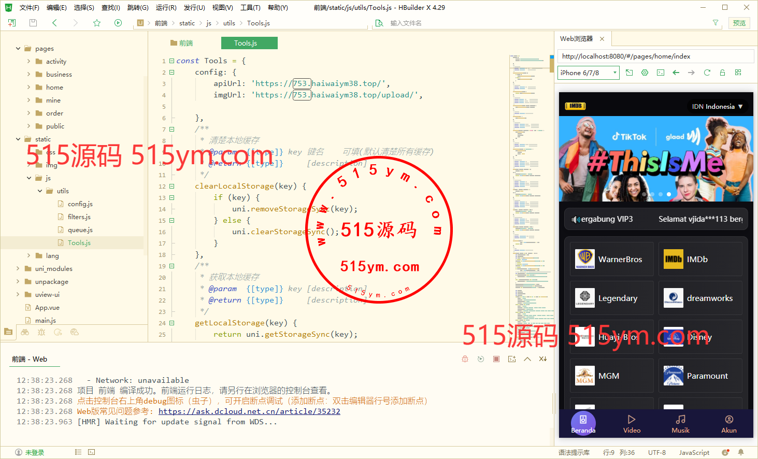Select the WarnerBros card
The image size is (758, 459).
click(x=612, y=259)
